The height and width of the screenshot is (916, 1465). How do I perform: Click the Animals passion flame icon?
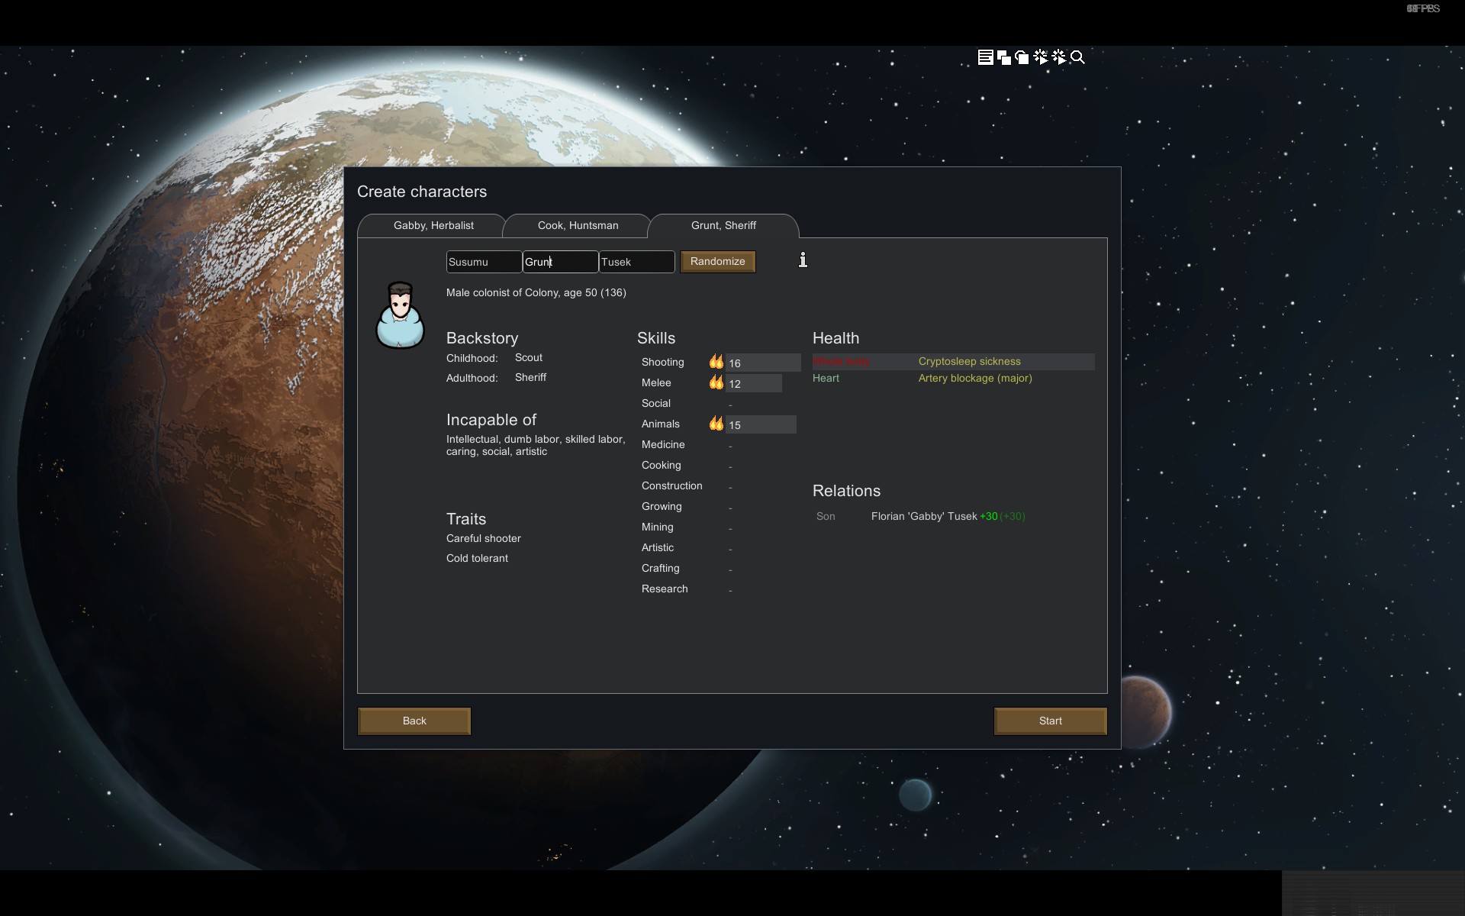(716, 424)
